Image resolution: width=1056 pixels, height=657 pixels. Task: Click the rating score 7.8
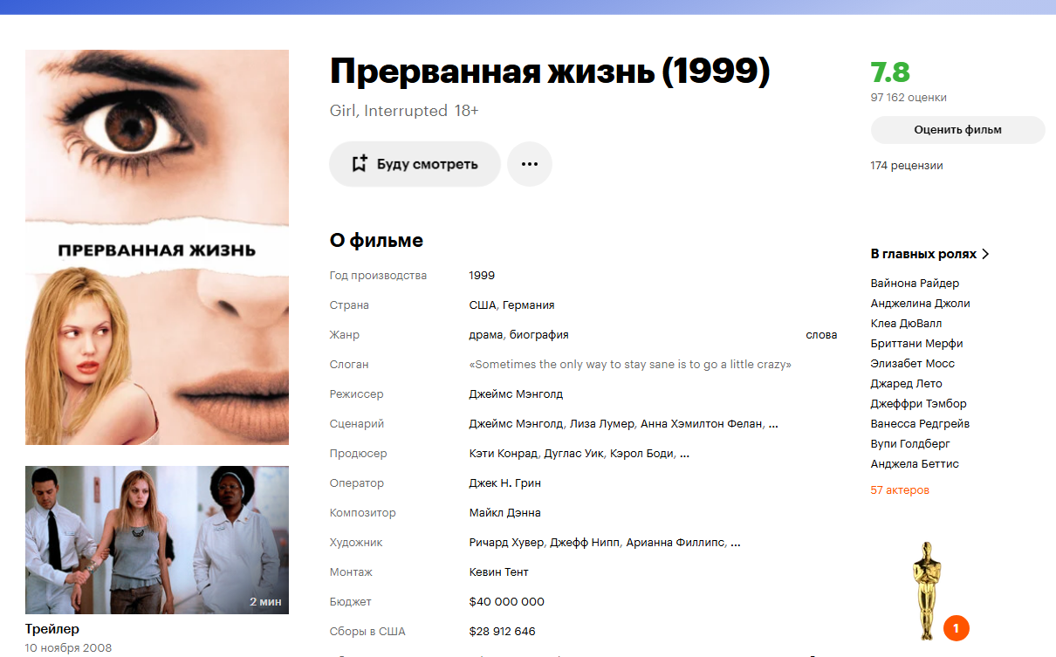[890, 72]
